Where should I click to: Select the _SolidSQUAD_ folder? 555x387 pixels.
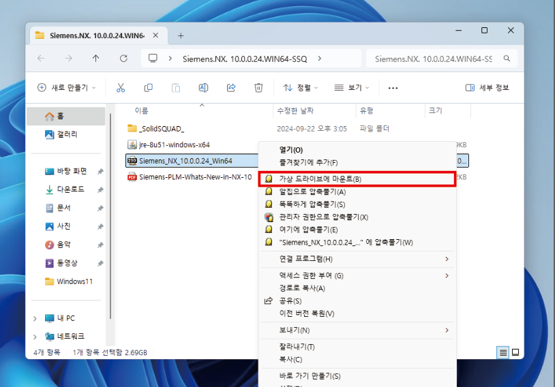[162, 129]
